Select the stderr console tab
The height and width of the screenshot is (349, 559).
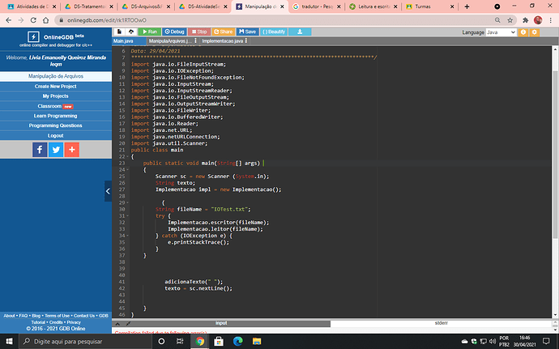441,323
